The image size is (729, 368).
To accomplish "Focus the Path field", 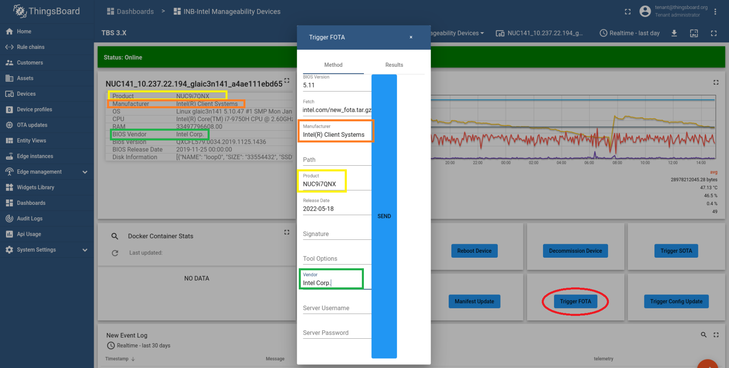I will (x=337, y=160).
